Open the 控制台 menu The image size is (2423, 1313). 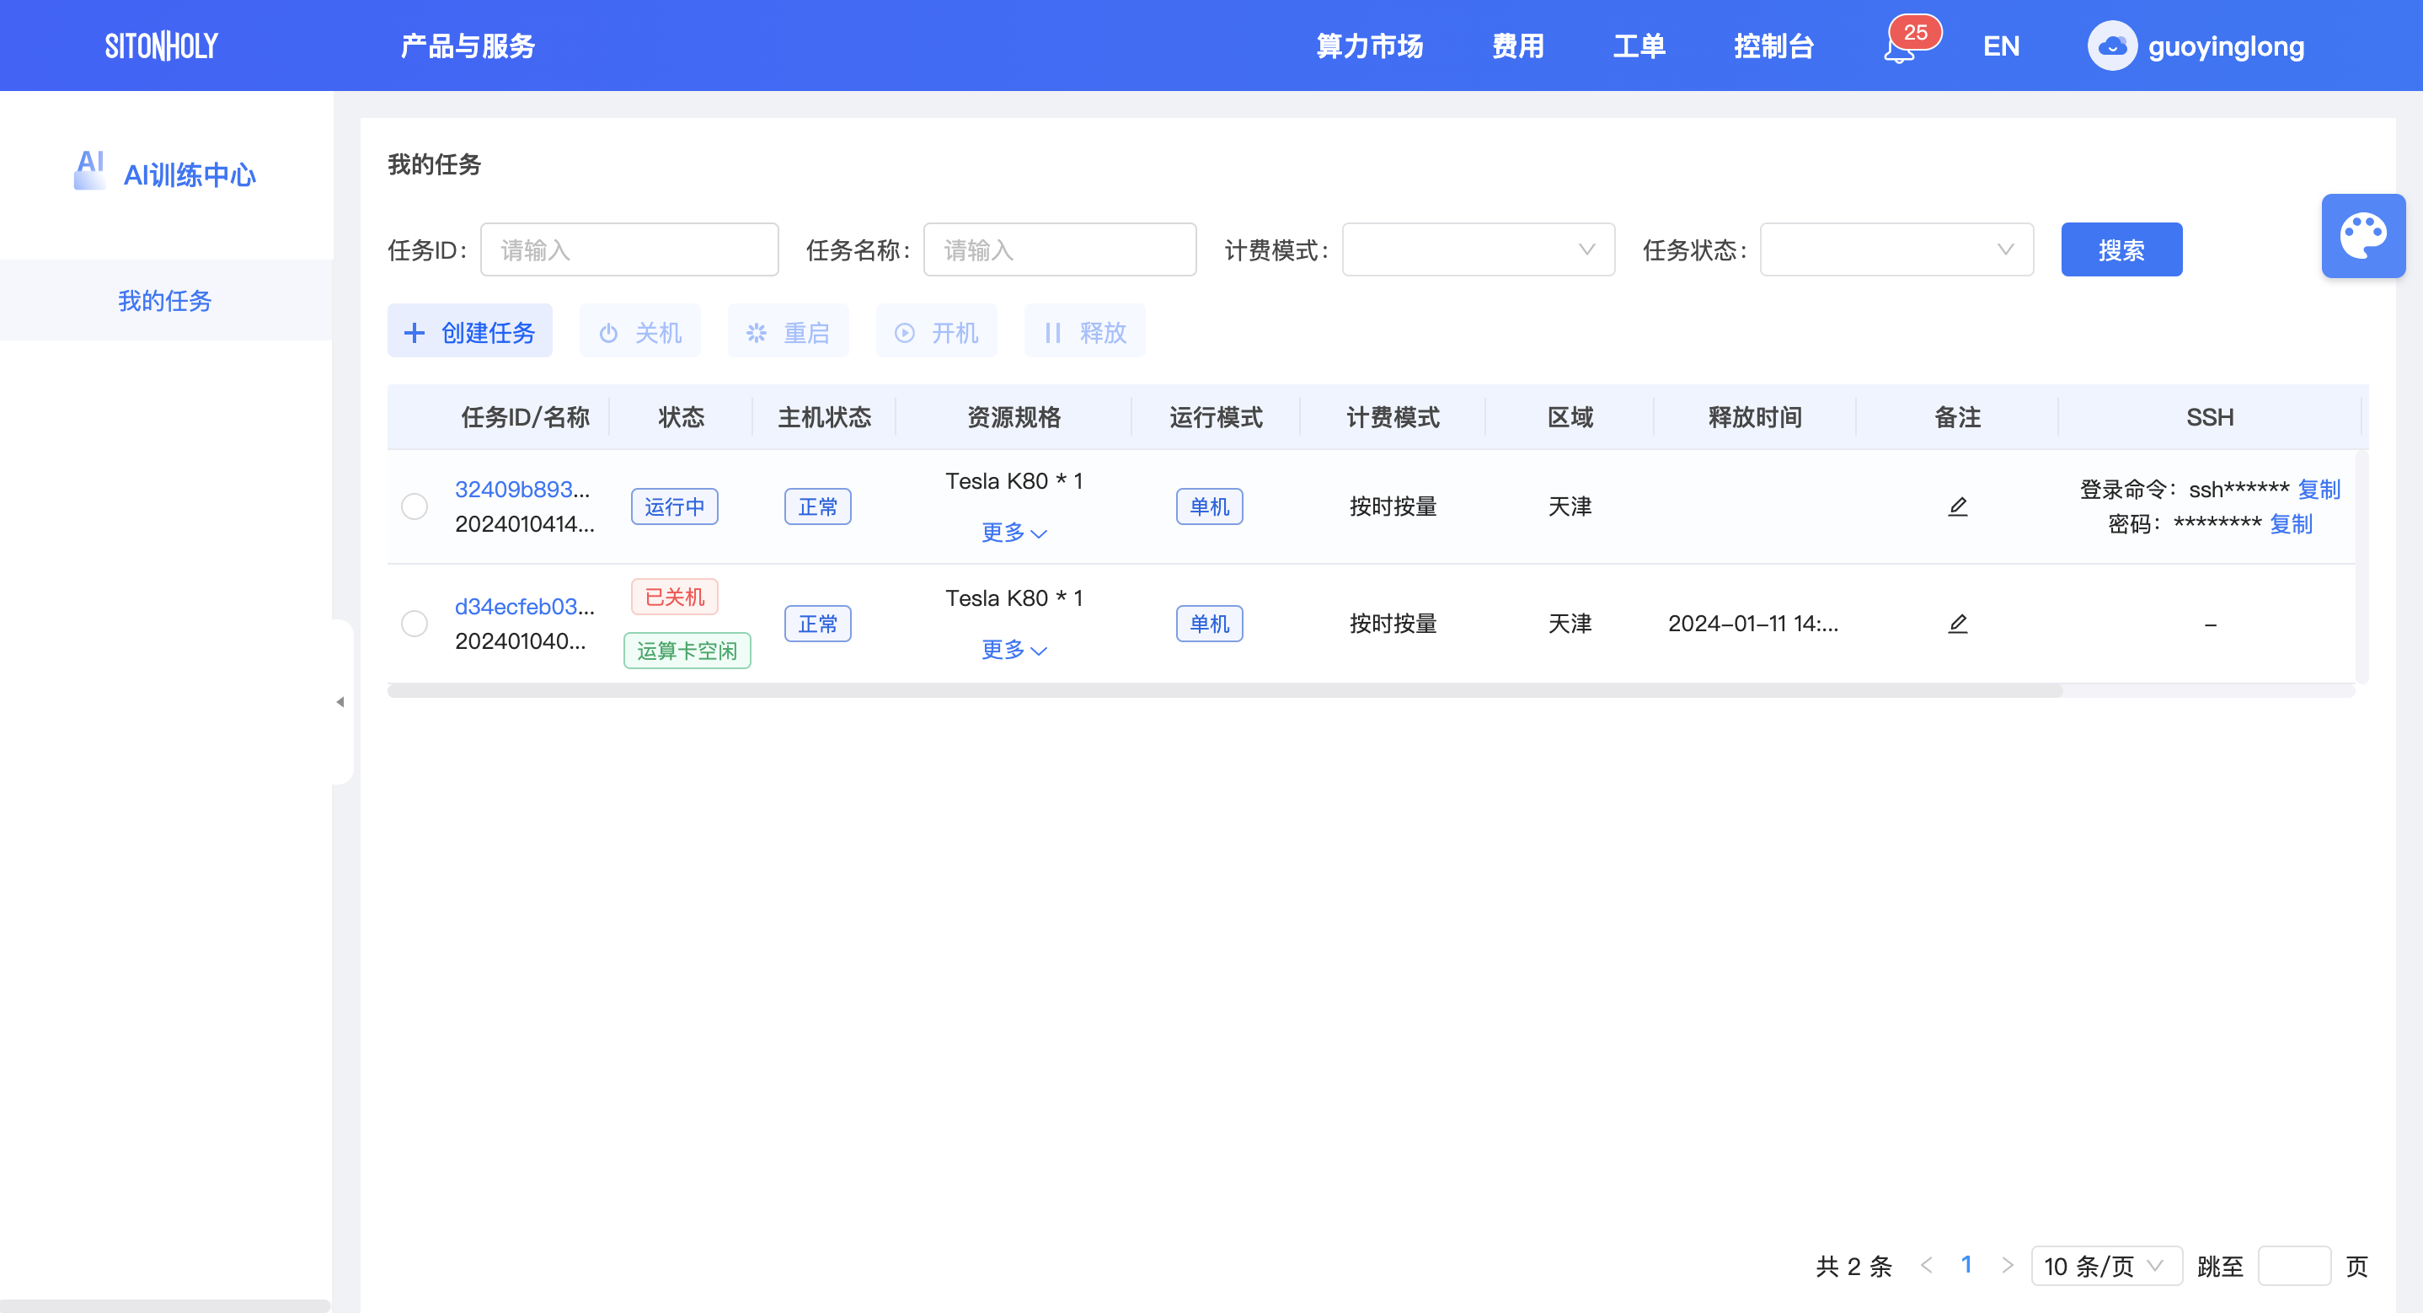(x=1773, y=46)
